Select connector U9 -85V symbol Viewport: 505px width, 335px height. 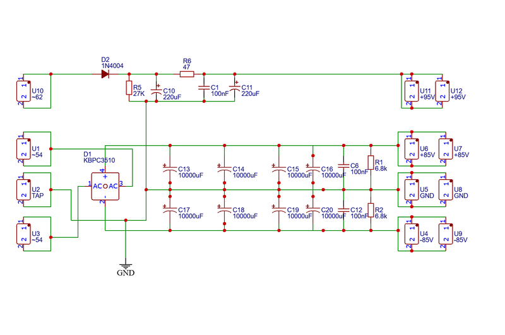coord(446,234)
